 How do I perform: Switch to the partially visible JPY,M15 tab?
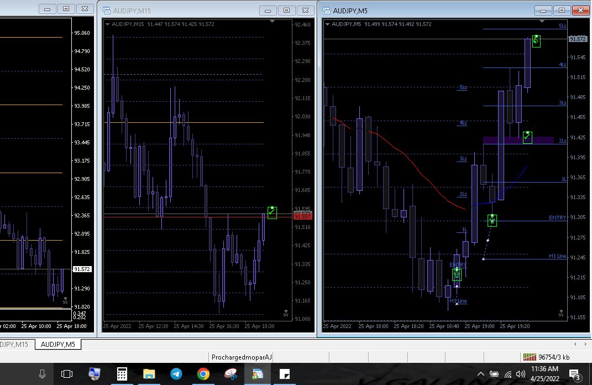(x=15, y=344)
